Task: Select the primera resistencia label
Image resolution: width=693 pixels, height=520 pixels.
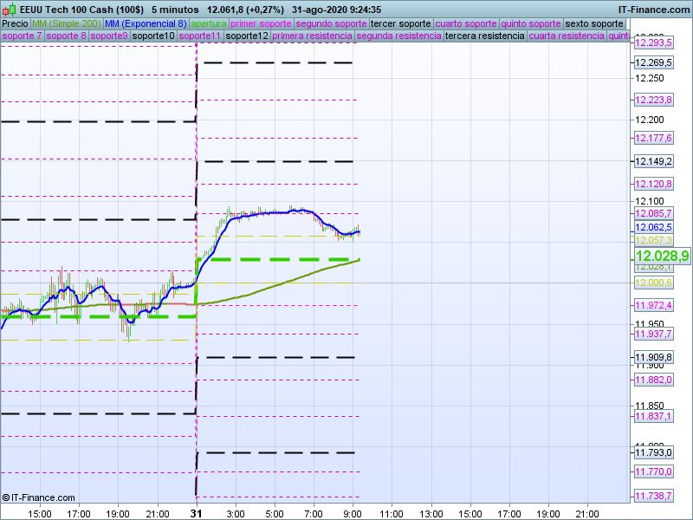Action: (x=312, y=36)
